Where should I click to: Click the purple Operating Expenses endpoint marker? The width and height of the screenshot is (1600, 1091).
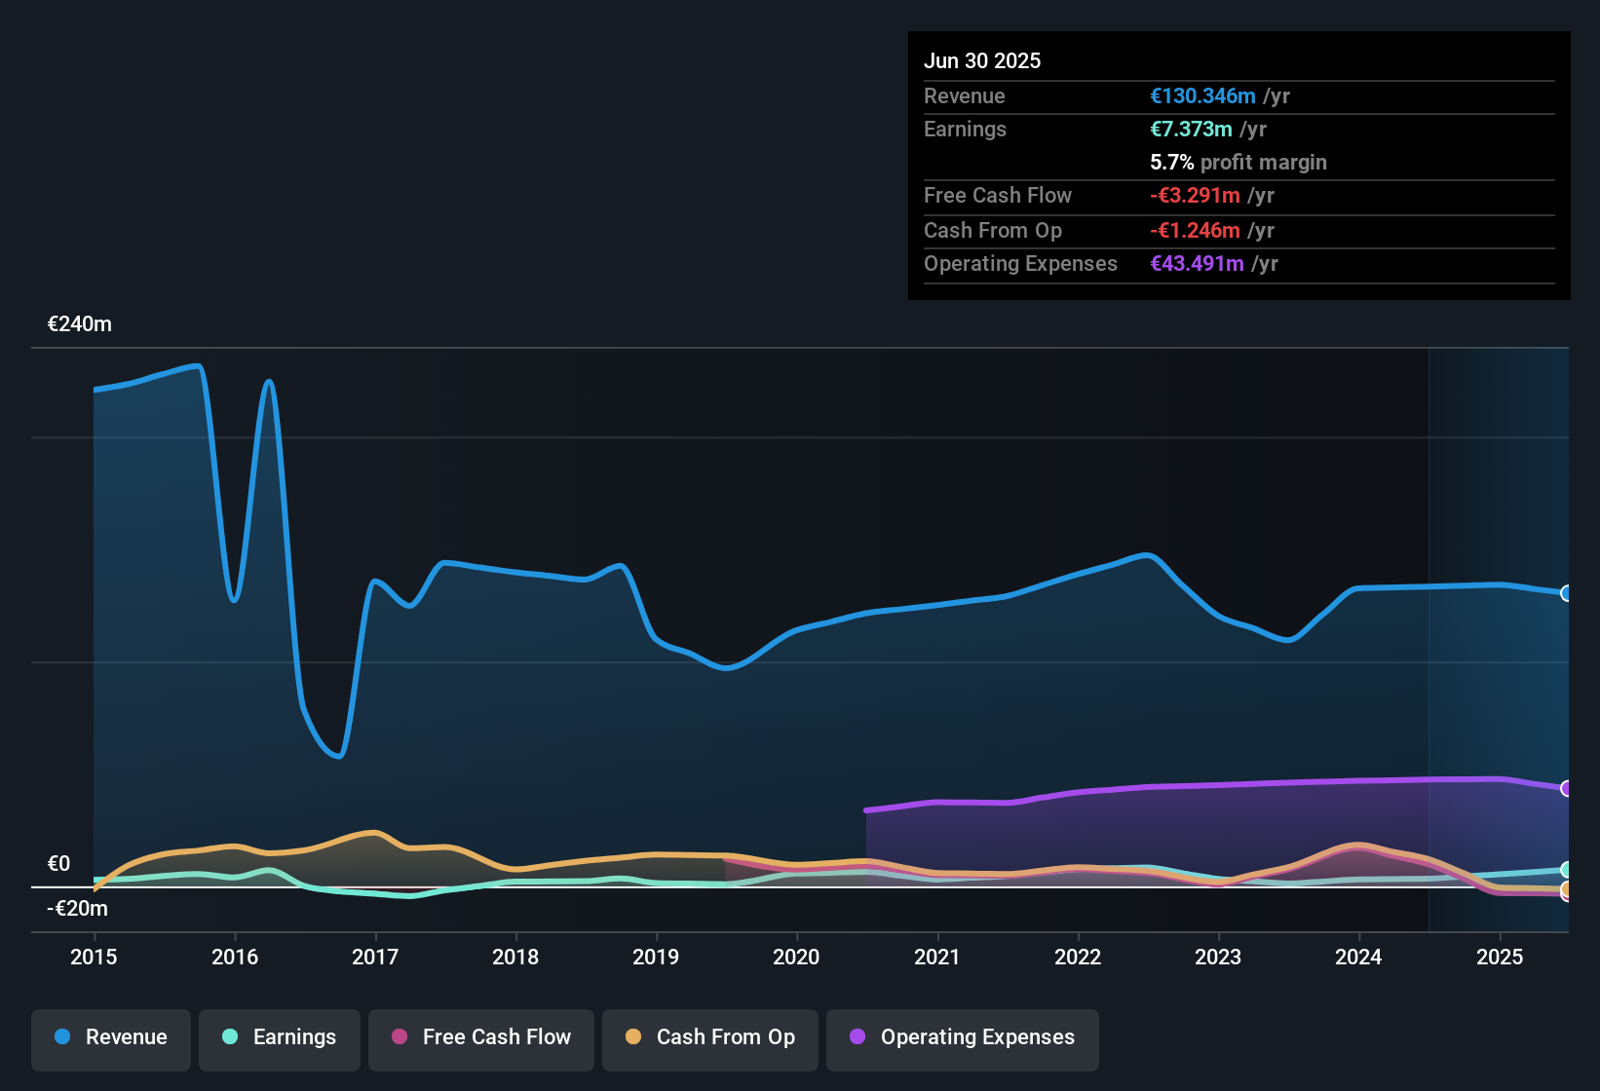pos(1566,789)
